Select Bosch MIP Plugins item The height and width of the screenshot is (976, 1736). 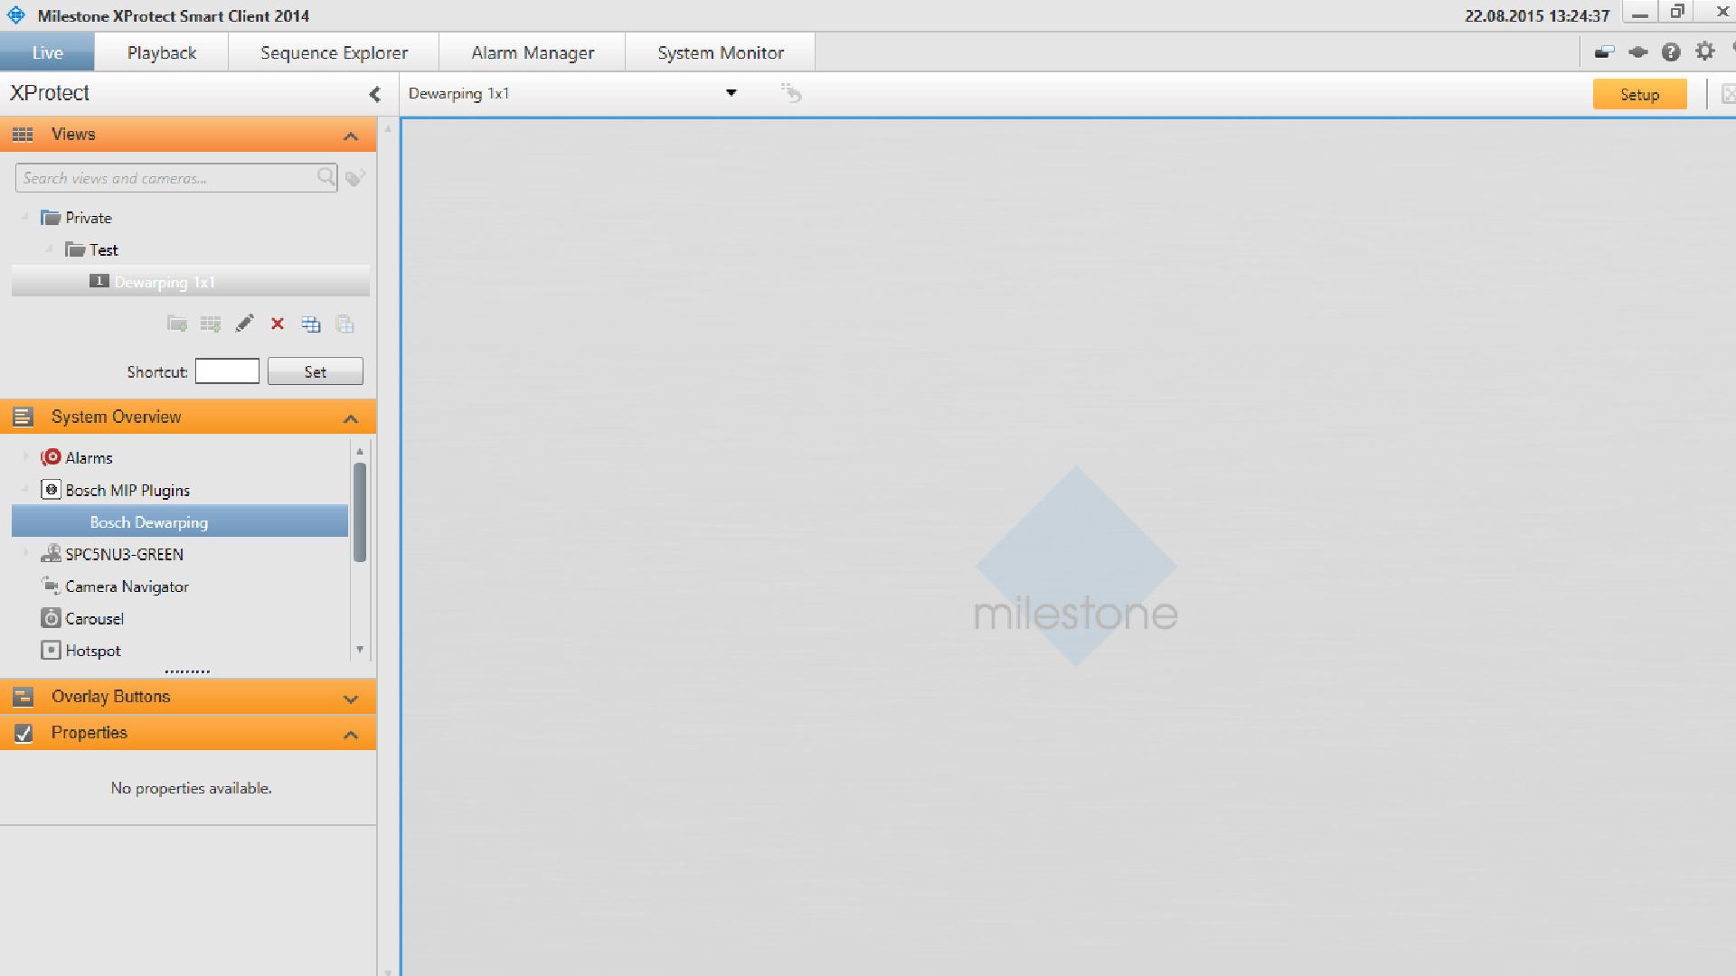tap(127, 491)
